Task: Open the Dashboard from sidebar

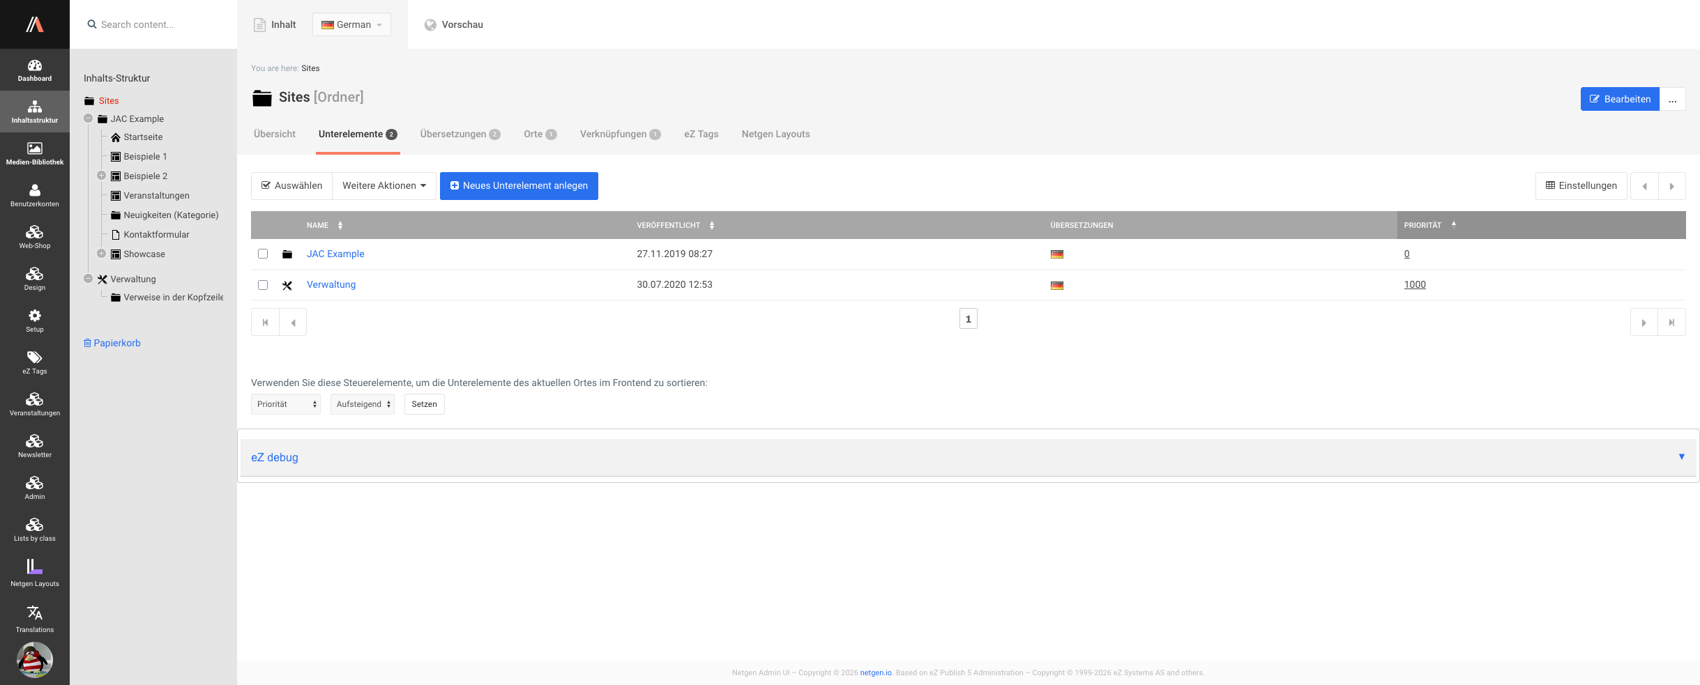Action: click(34, 70)
